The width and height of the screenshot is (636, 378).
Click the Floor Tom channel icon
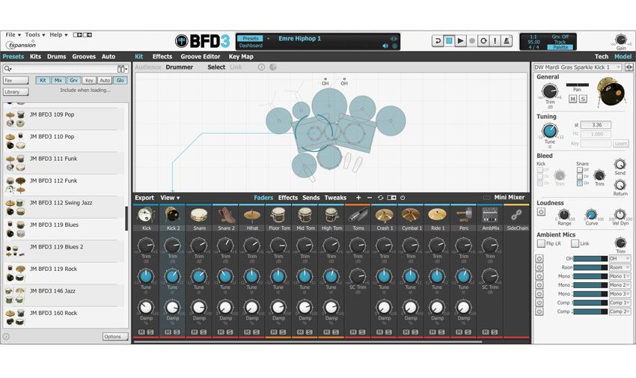coord(278,216)
